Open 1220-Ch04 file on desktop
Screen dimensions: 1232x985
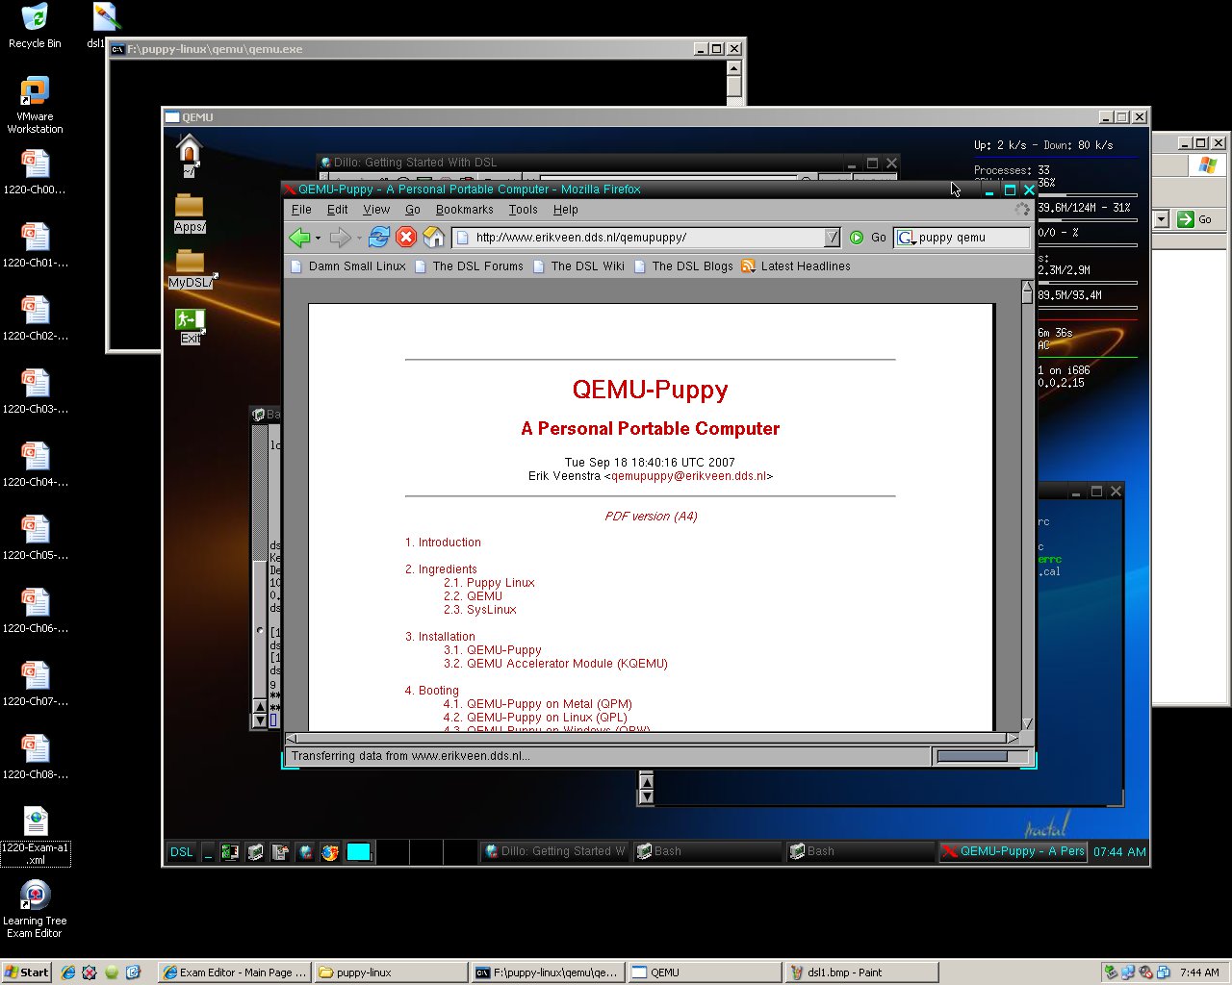(x=35, y=465)
